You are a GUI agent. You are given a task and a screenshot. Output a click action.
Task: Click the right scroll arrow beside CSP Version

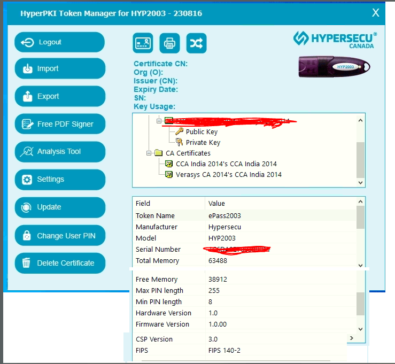(x=352, y=338)
